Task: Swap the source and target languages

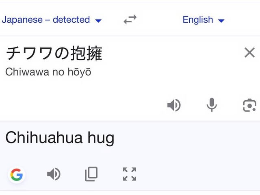Action: 130,19
